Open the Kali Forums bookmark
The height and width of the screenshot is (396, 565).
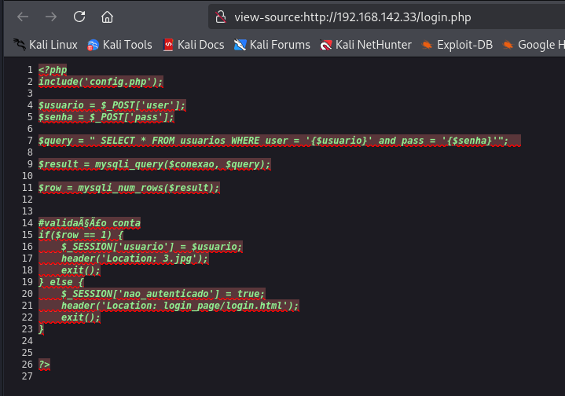pos(272,45)
